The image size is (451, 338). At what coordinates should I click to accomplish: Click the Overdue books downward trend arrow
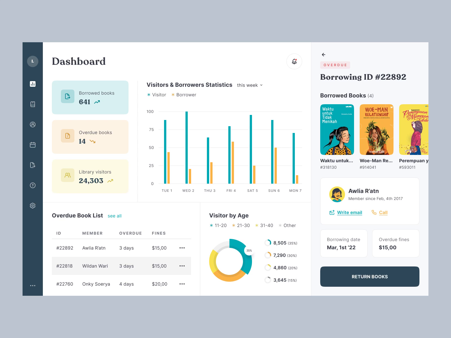pos(92,141)
